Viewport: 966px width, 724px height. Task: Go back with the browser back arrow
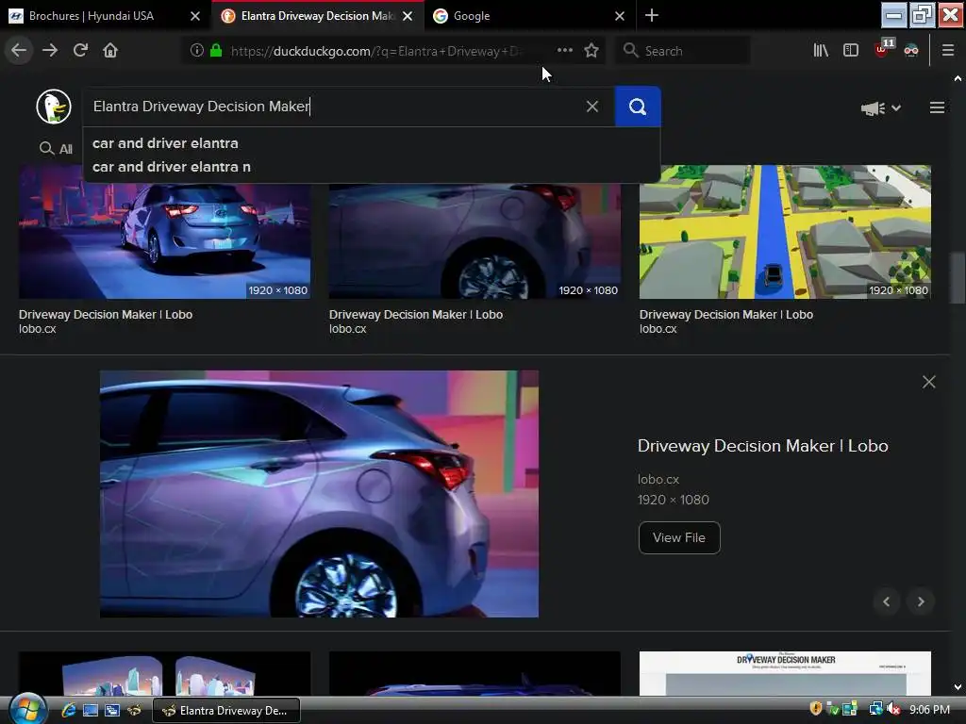19,51
